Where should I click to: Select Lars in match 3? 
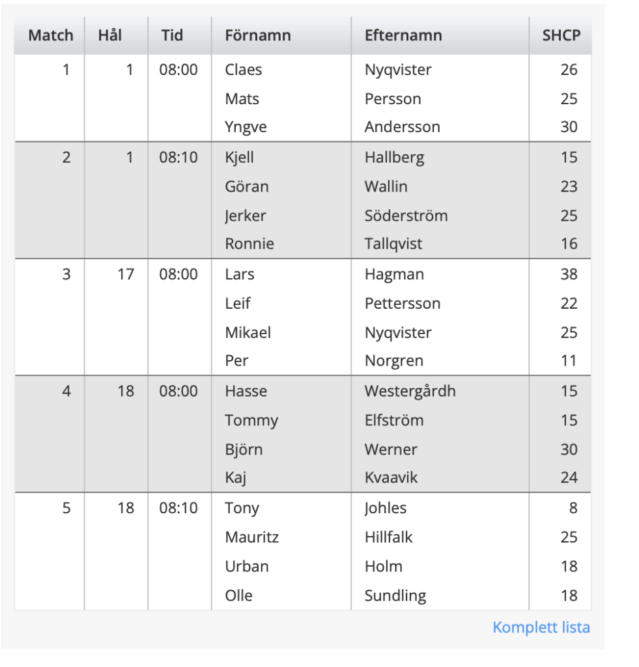click(239, 274)
